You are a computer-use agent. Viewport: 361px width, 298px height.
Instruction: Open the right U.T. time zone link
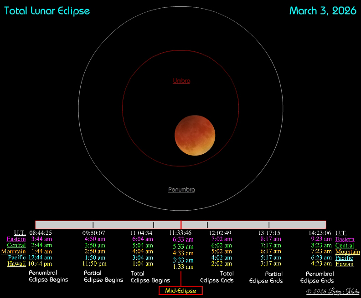(x=341, y=233)
